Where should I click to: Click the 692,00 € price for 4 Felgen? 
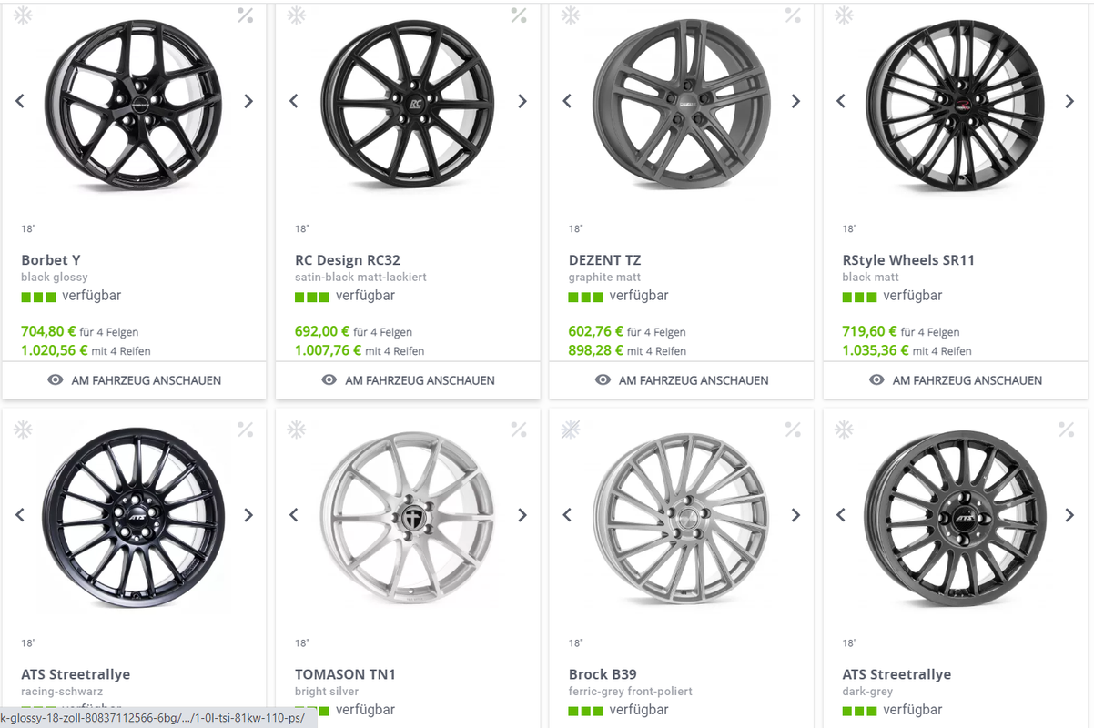(x=322, y=331)
